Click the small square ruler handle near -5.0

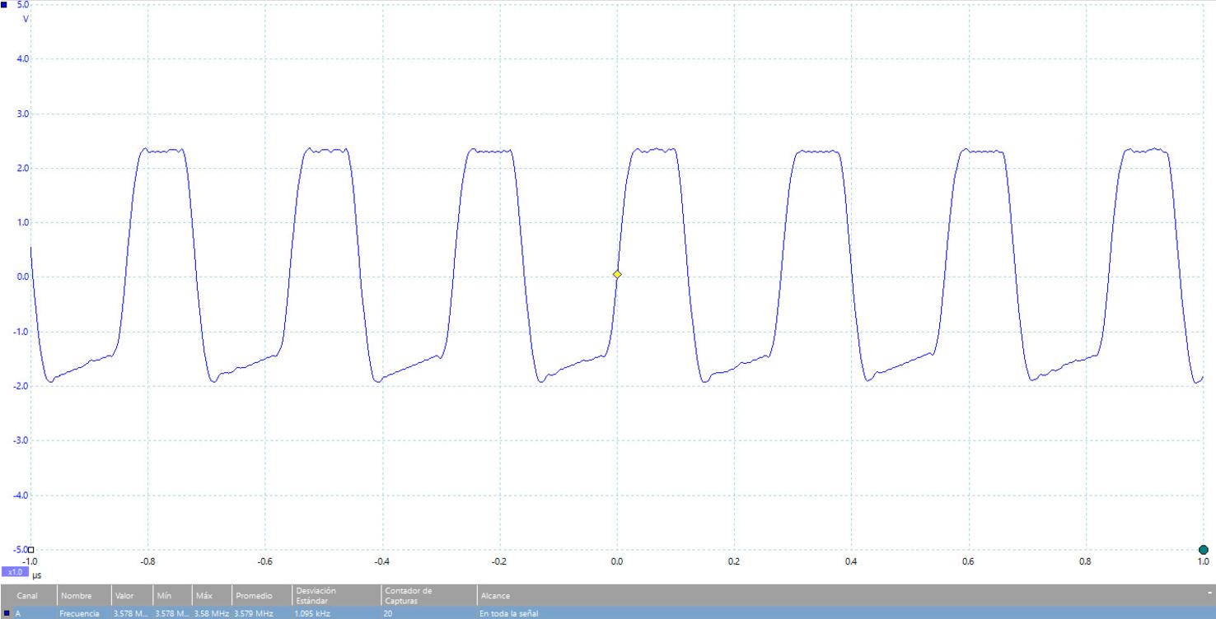click(x=31, y=550)
